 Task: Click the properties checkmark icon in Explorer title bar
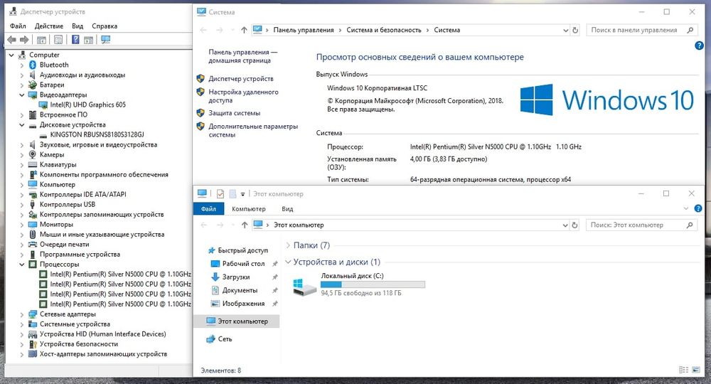(x=220, y=194)
